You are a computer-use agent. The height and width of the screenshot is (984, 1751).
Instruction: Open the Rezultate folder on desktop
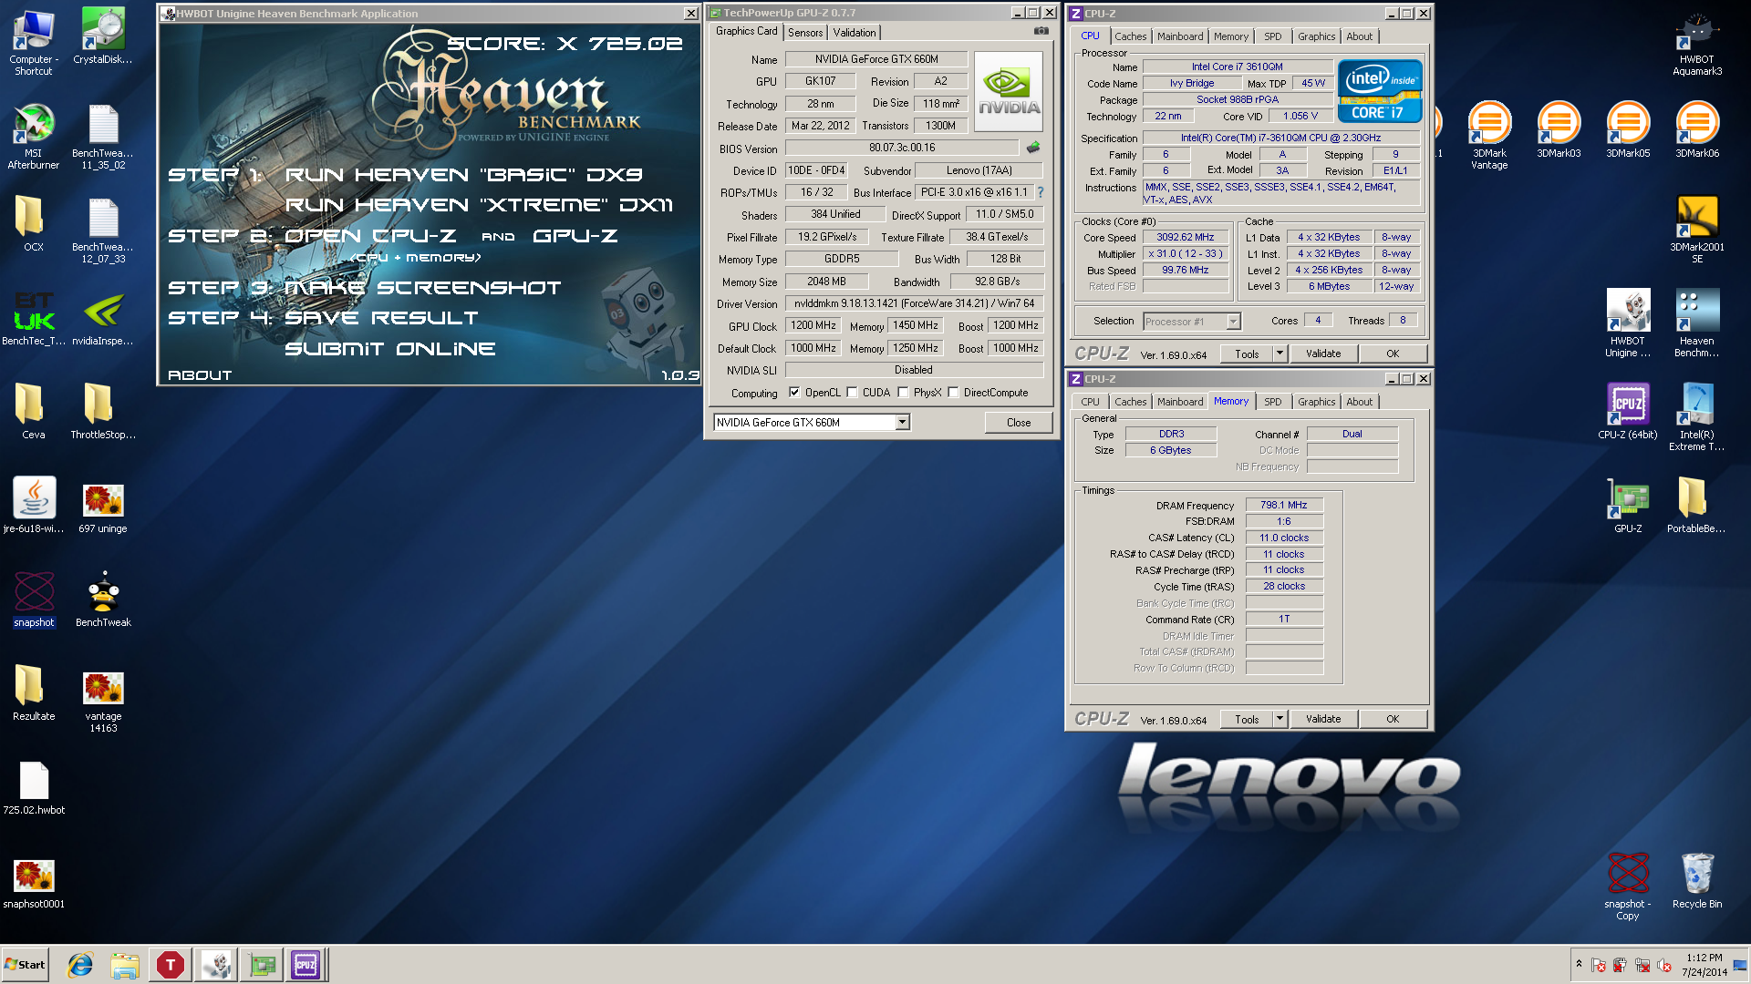(34, 693)
